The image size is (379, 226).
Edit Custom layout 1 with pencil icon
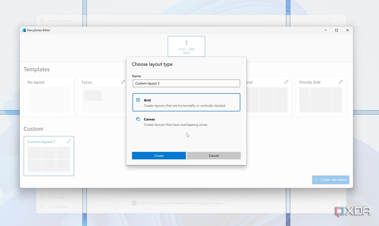point(69,141)
